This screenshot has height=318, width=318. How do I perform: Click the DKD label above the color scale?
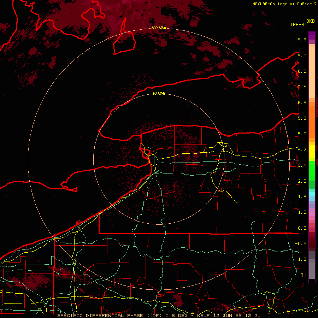[x=311, y=21]
